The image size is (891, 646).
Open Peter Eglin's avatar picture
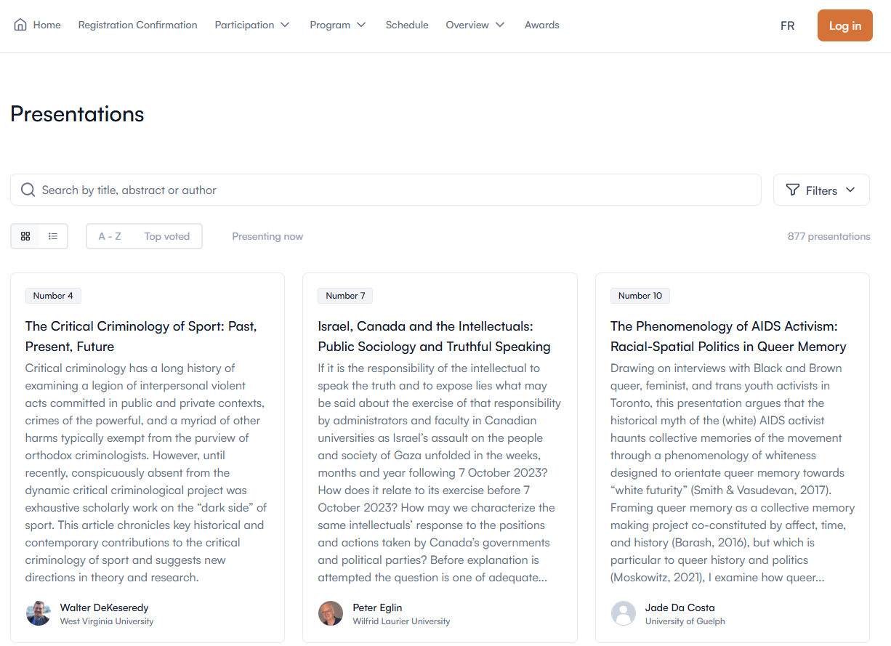click(331, 613)
